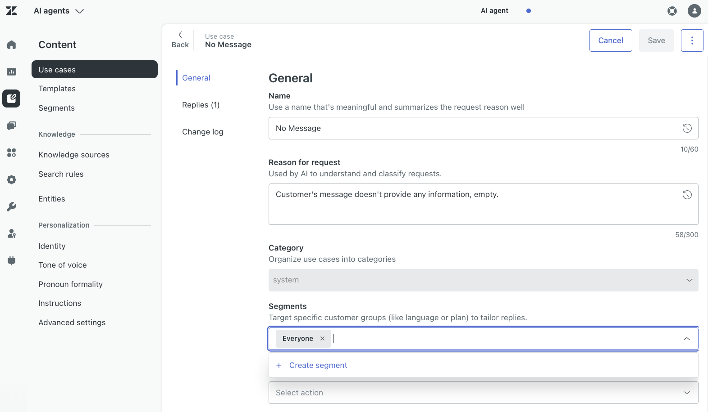Screen dimensions: 708x412
Task: Click the 58/300 character counter
Action: click(686, 235)
